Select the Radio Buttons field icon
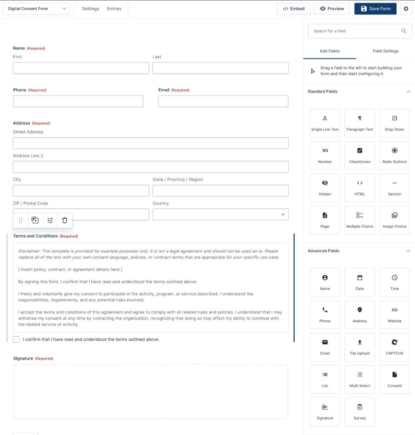The width and height of the screenshot is (415, 435). point(394,155)
